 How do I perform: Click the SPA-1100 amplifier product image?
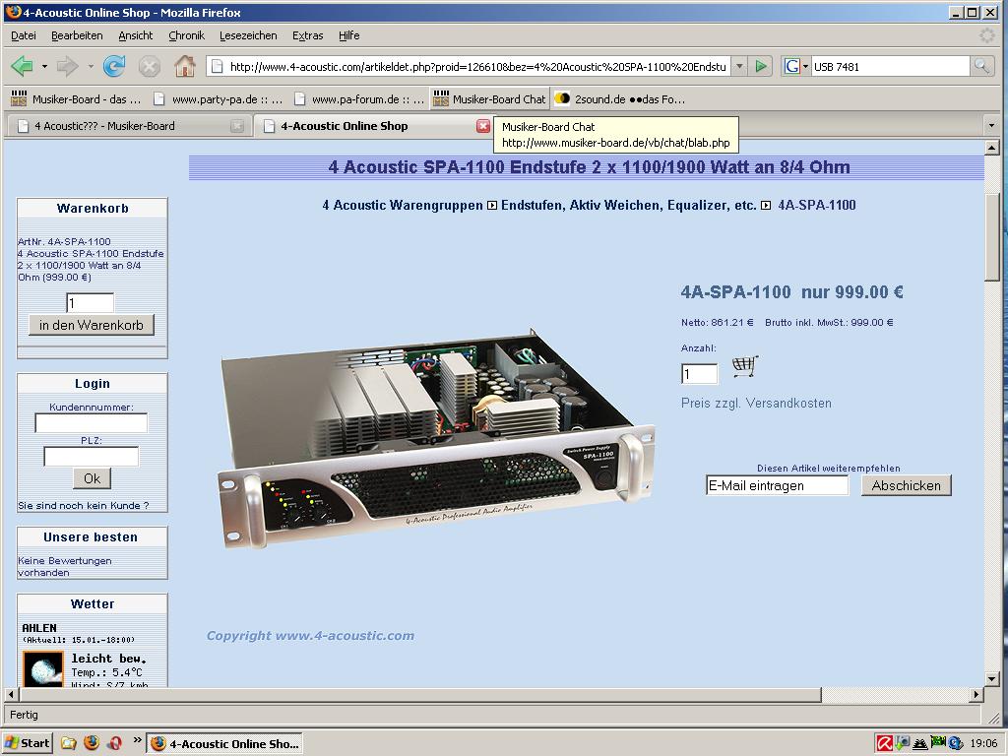click(436, 438)
